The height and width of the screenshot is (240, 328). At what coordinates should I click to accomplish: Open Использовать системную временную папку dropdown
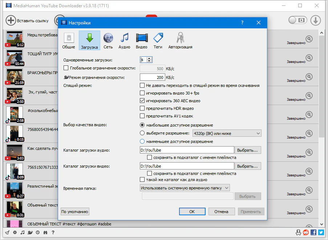point(185,188)
